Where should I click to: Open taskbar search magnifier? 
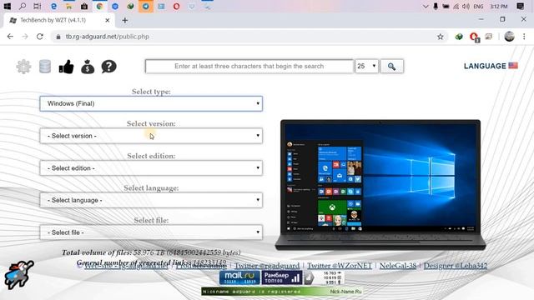click(x=23, y=6)
